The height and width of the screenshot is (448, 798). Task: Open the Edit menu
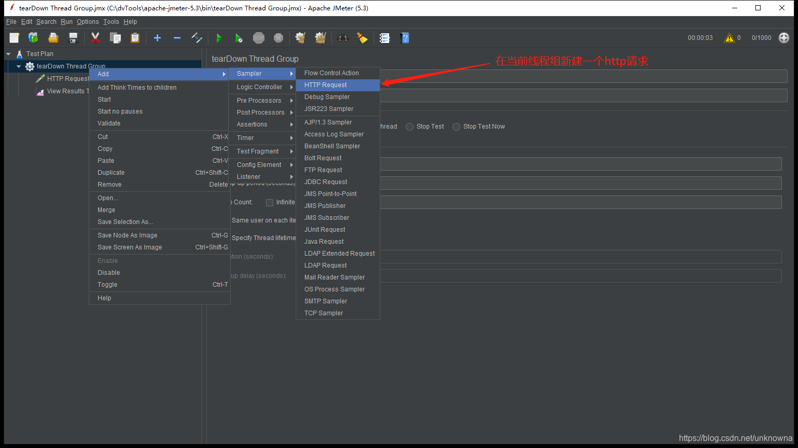tap(26, 22)
